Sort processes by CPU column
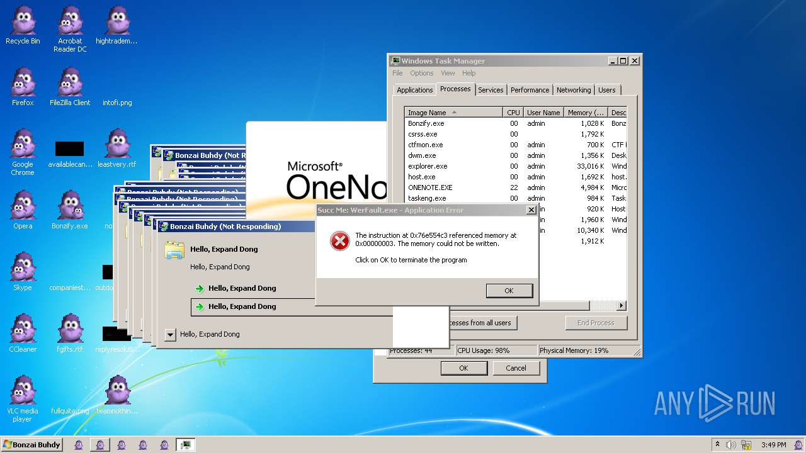The image size is (806, 453). pos(513,113)
